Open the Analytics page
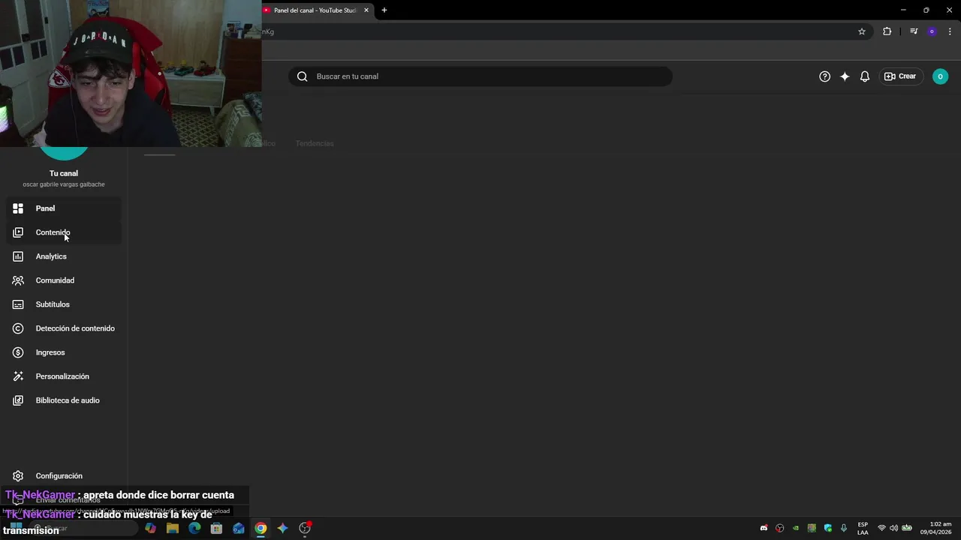This screenshot has width=961, height=540. 64,256
